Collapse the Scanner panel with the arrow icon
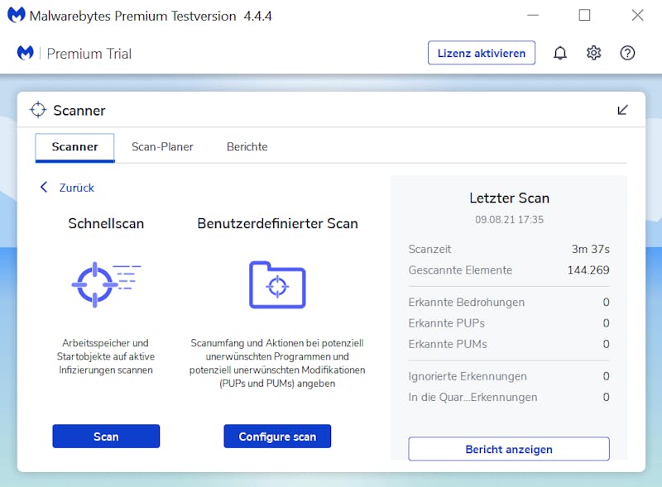The image size is (662, 487). [x=622, y=110]
